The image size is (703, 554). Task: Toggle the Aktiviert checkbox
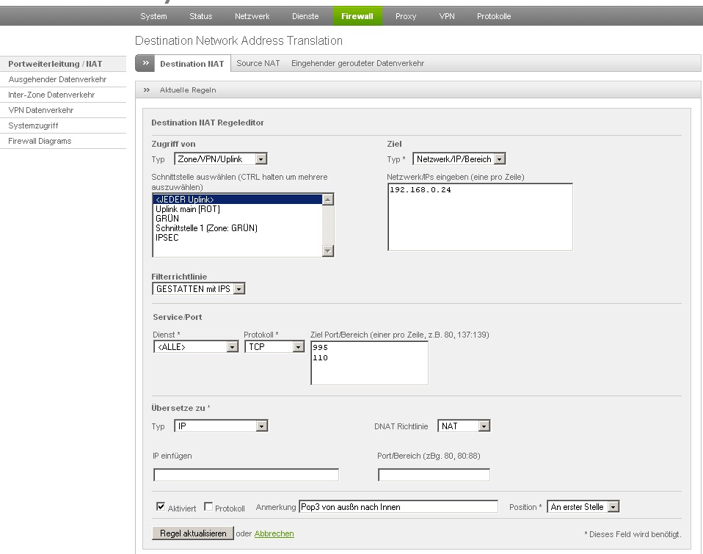click(161, 507)
